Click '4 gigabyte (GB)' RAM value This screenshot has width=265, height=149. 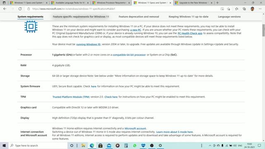tap(61, 65)
